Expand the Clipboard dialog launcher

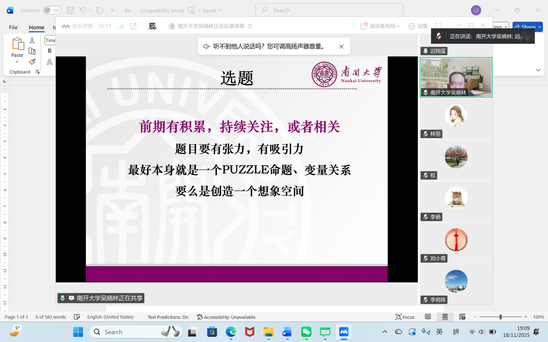click(38, 72)
